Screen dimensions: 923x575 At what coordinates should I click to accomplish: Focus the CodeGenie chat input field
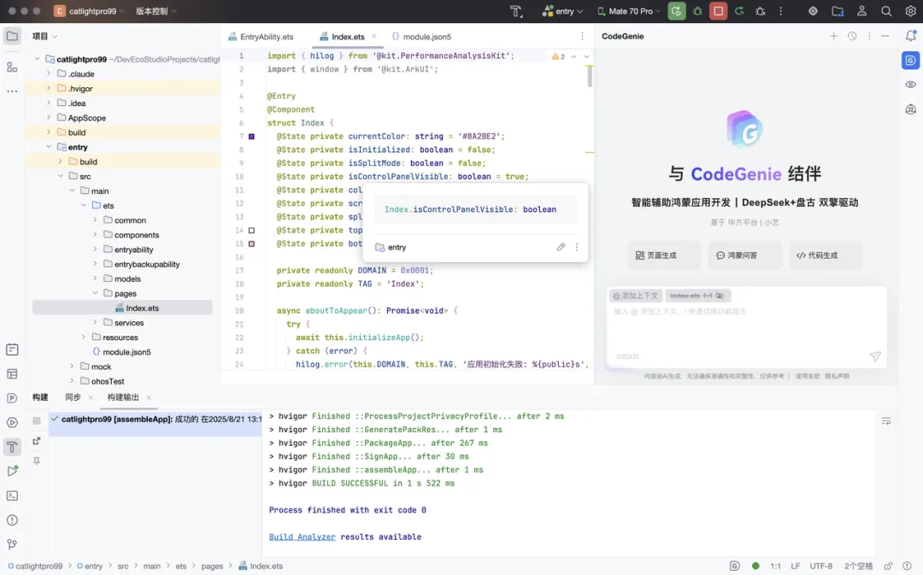click(745, 330)
